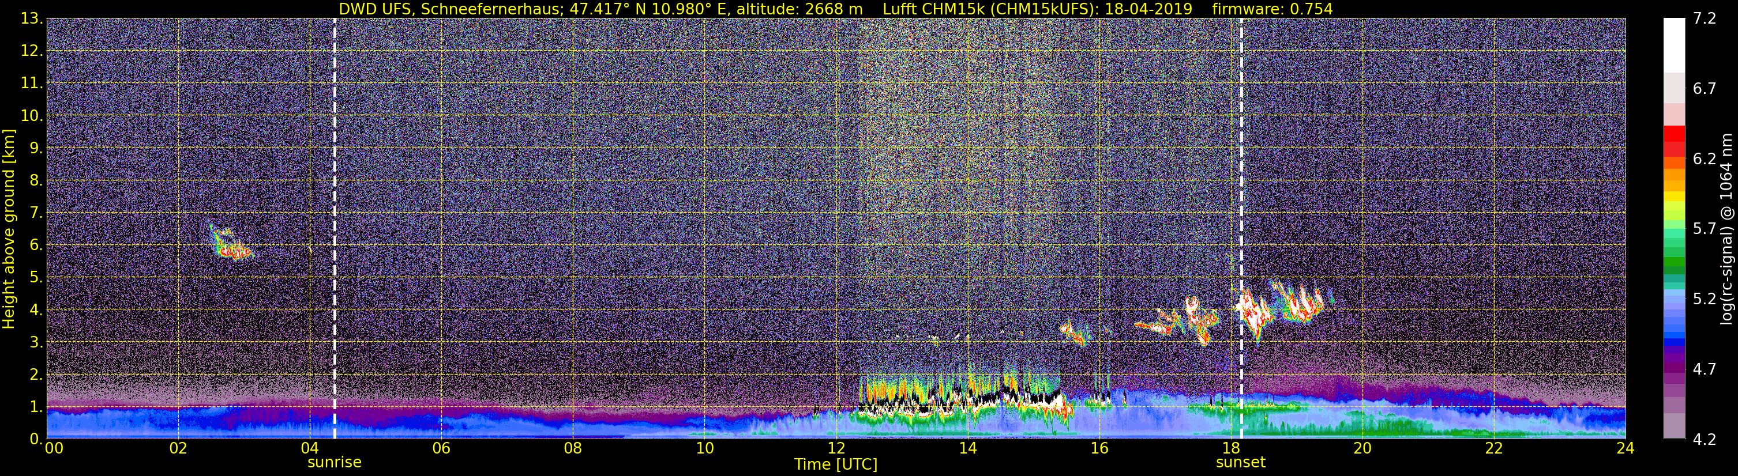
Task: Click the 5. tick label on the height axis
Action: pos(36,278)
